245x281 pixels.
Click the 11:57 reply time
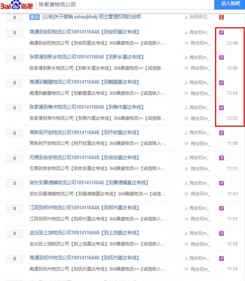232,219
